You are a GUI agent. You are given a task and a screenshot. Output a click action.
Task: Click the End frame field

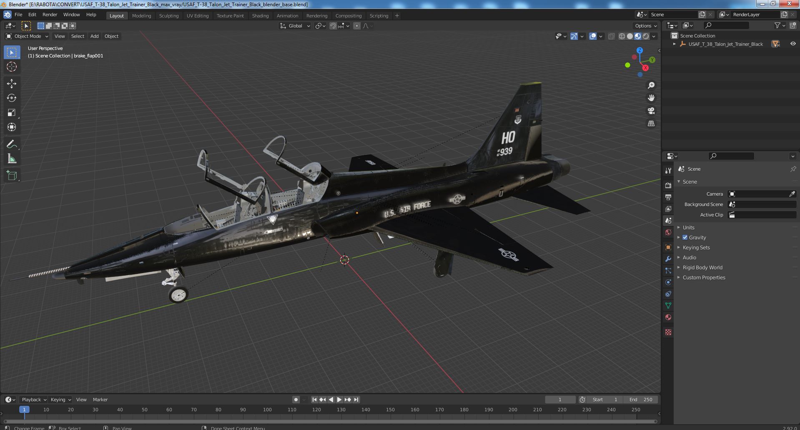point(641,400)
